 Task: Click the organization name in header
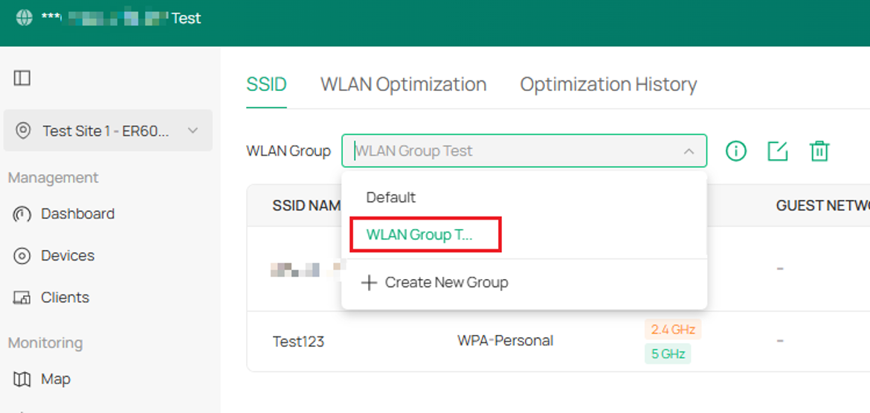(121, 18)
